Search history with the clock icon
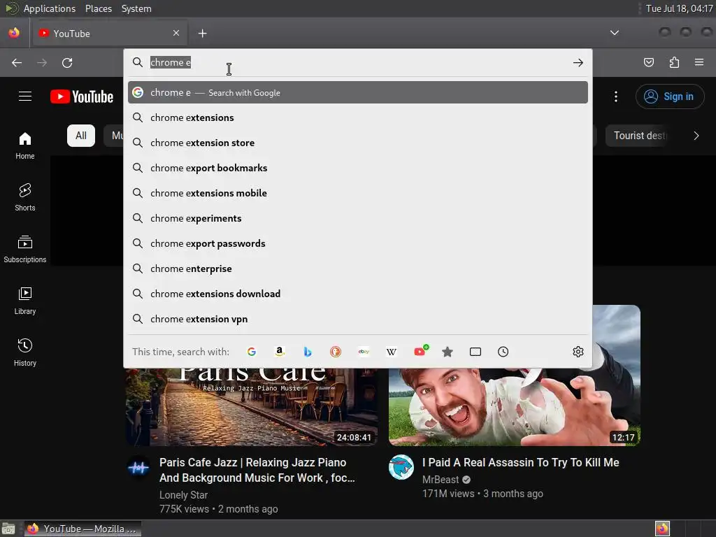 [x=503, y=352]
